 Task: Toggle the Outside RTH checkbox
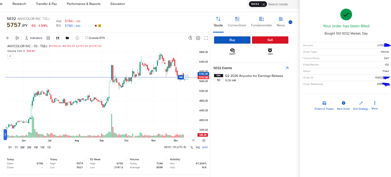pos(87,38)
